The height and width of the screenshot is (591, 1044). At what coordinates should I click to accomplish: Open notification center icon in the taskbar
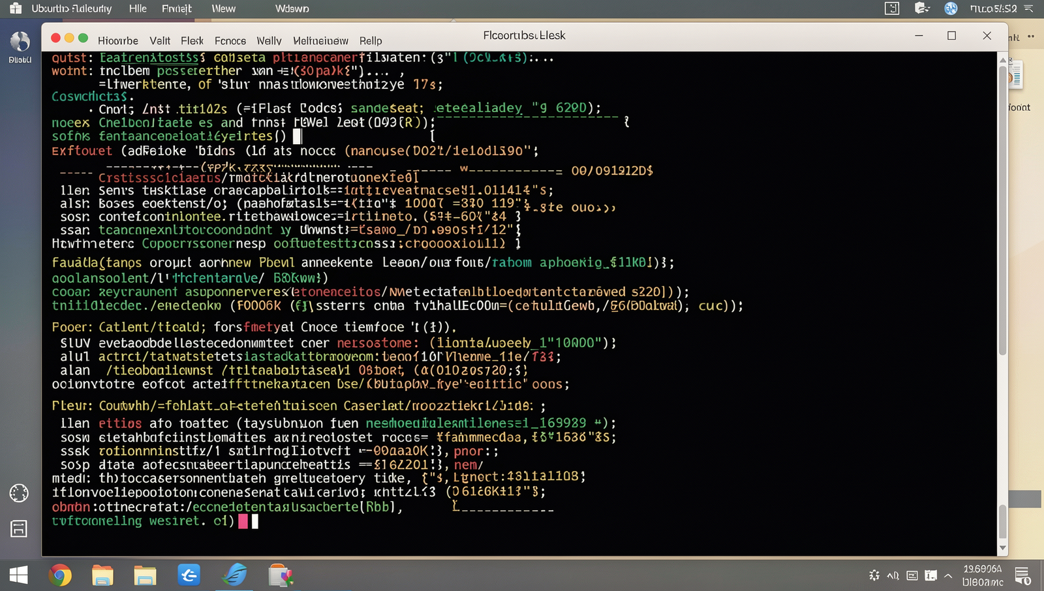coord(1022,575)
